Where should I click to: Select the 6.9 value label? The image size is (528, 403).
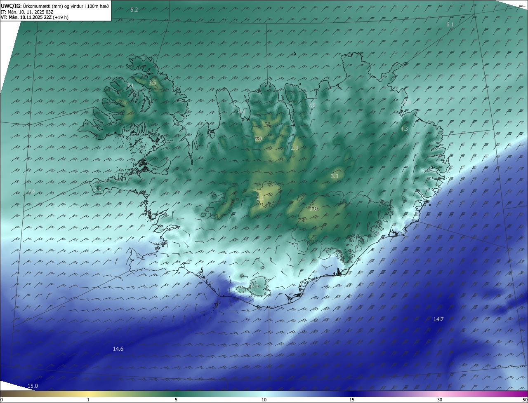(255, 286)
